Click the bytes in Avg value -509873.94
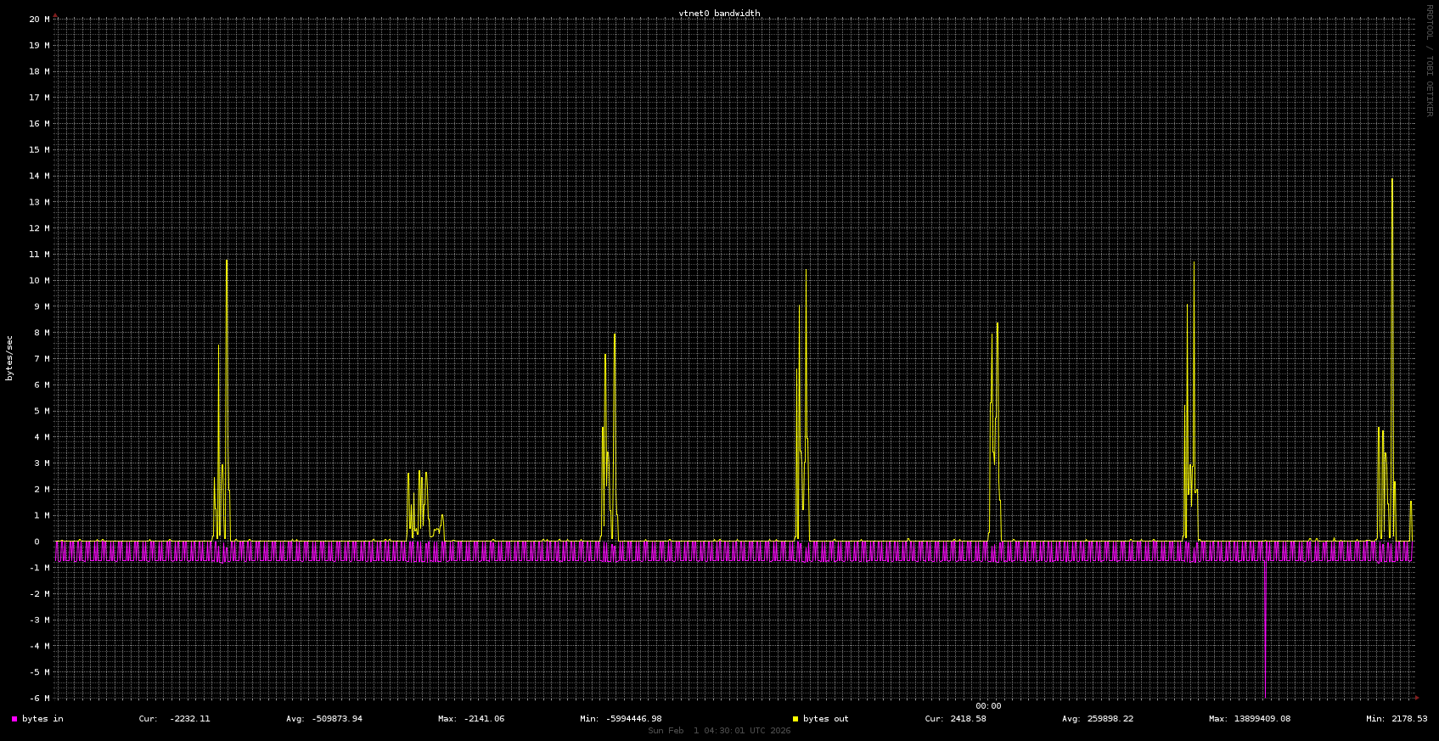This screenshot has height=741, width=1439. [x=336, y=719]
